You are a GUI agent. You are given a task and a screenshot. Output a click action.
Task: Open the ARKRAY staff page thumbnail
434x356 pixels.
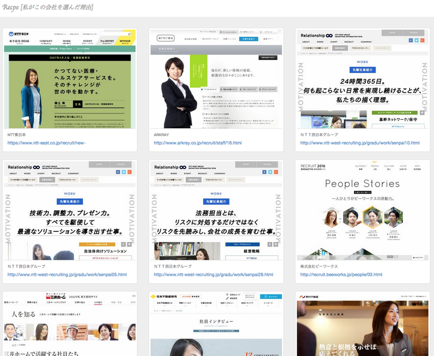[216, 79]
